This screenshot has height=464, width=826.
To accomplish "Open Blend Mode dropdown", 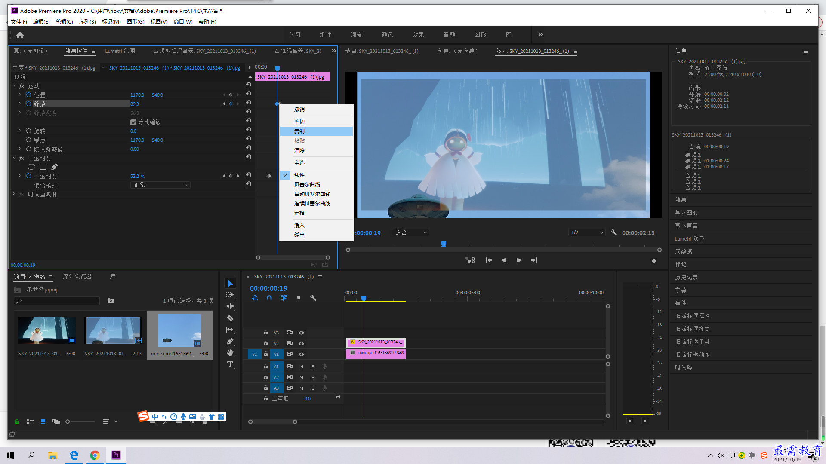I will click(160, 185).
